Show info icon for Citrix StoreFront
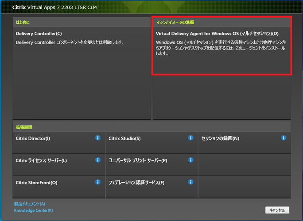303x221 pixels. tap(98, 182)
